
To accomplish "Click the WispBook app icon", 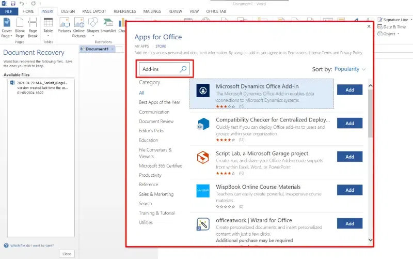I will coord(203,191).
